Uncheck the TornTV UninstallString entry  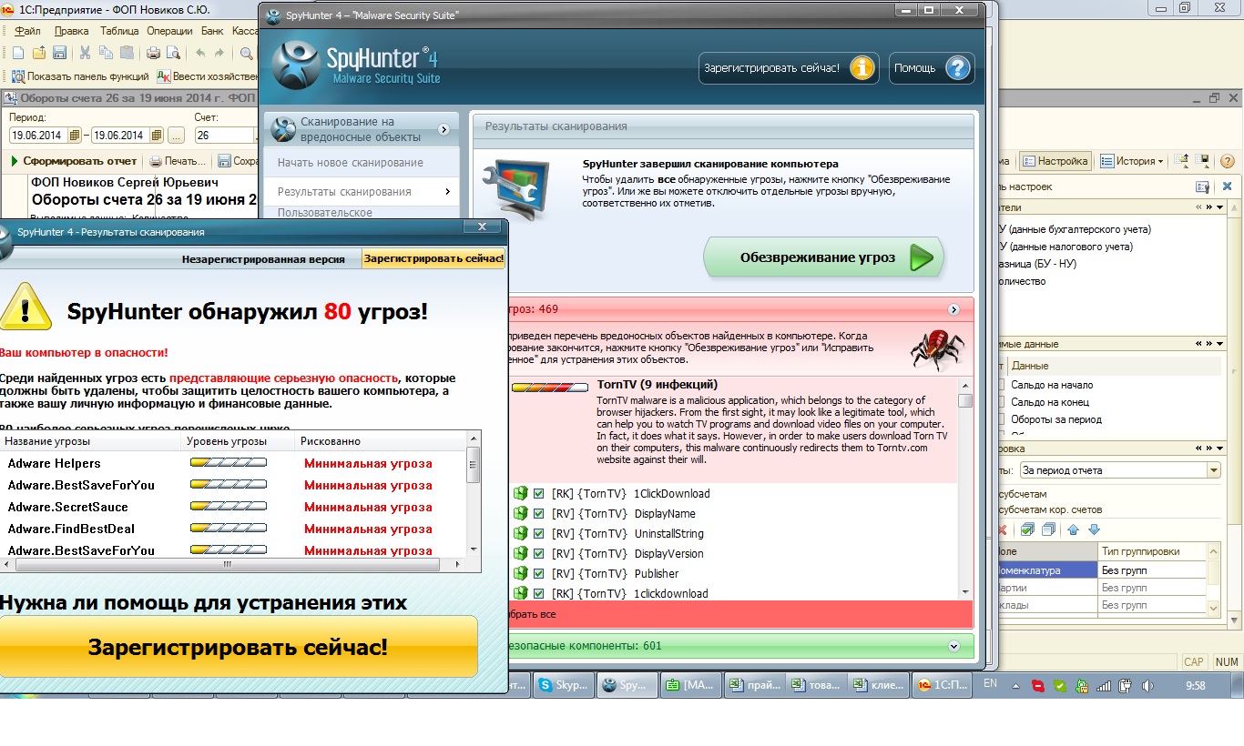(538, 533)
